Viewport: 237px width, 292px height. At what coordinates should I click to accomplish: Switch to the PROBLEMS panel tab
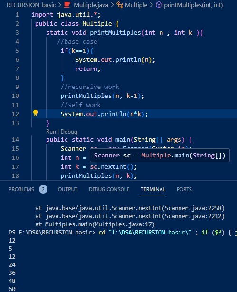coord(21,189)
